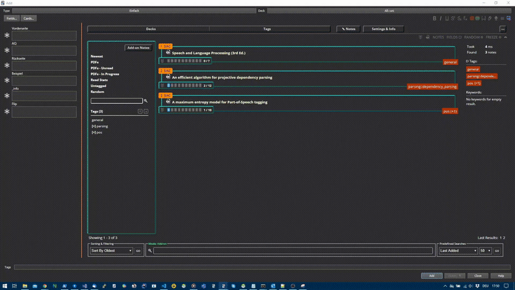Open File Explorer from the taskbar
The image size is (515, 290).
[24, 286]
